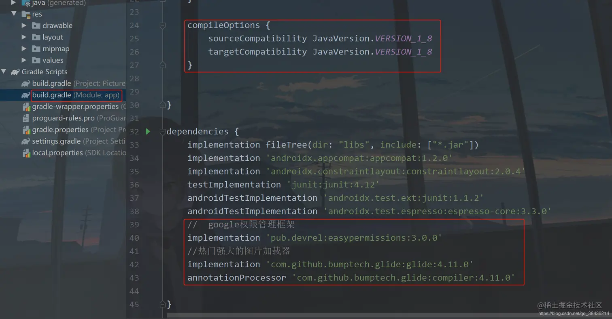Click the Gradle Scripts elephant icon

(x=15, y=72)
